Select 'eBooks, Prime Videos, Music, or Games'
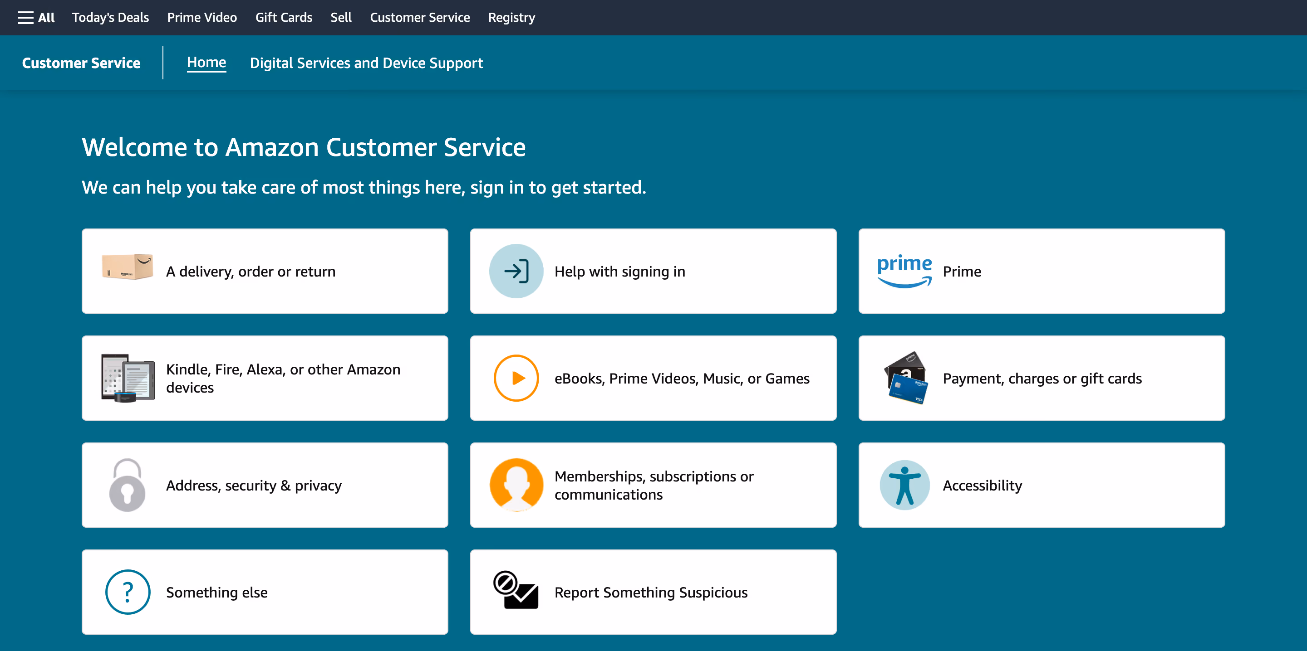Image resolution: width=1307 pixels, height=651 pixels. click(x=682, y=378)
